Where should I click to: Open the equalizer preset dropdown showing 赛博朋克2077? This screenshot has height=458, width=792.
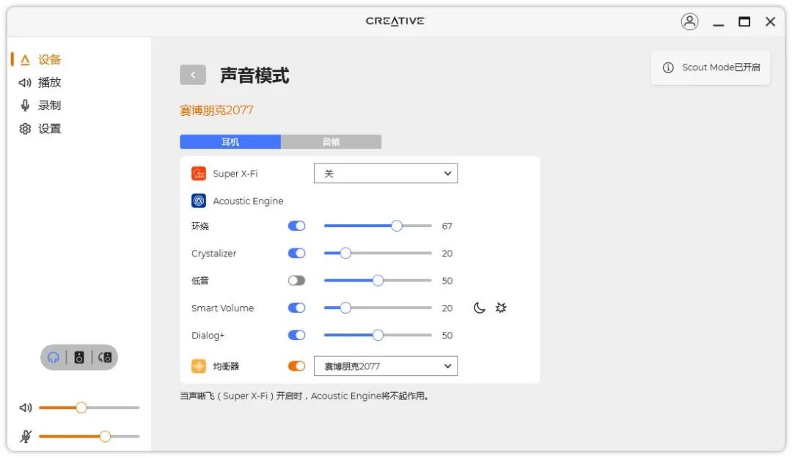(x=386, y=366)
